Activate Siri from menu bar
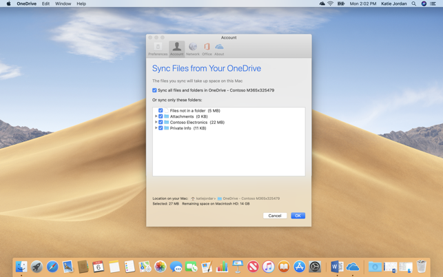The height and width of the screenshot is (277, 443). 424,3
